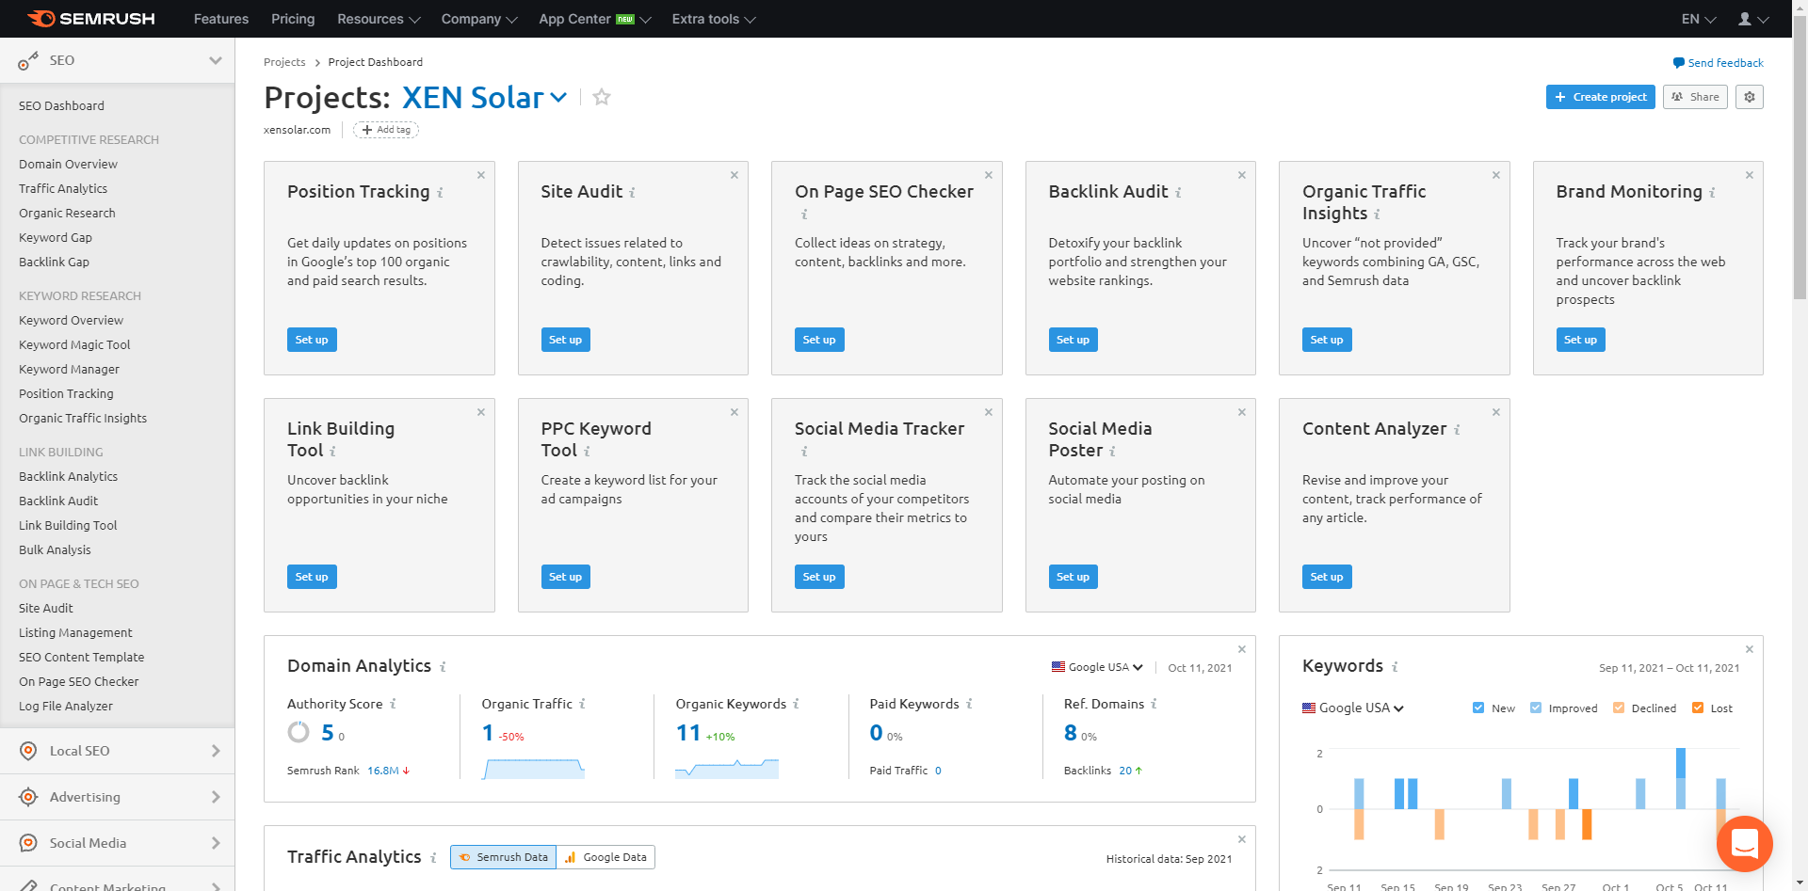Screen dimensions: 1808x891
Task: Show info icon for Brand Monitoring
Action: click(1712, 193)
